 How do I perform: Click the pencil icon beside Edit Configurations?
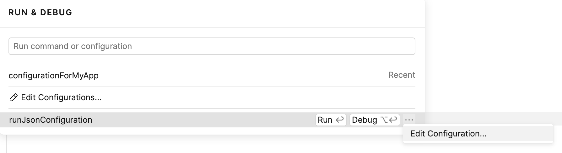coord(13,98)
